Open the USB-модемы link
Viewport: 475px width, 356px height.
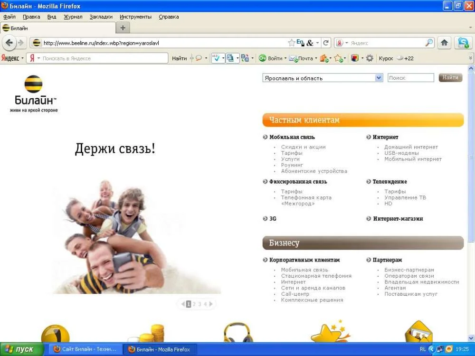401,153
